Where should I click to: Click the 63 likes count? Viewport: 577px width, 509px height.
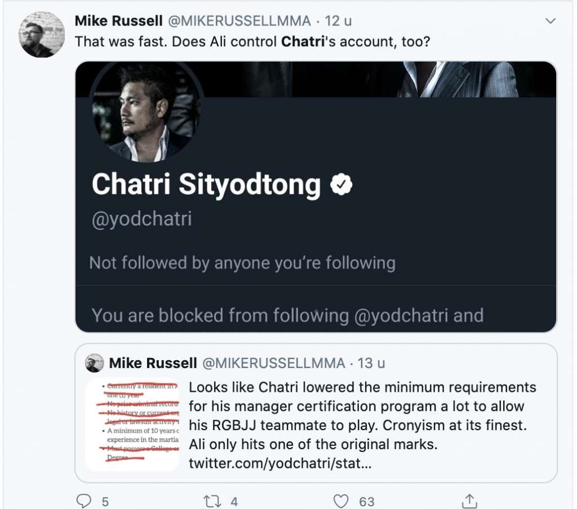(366, 502)
